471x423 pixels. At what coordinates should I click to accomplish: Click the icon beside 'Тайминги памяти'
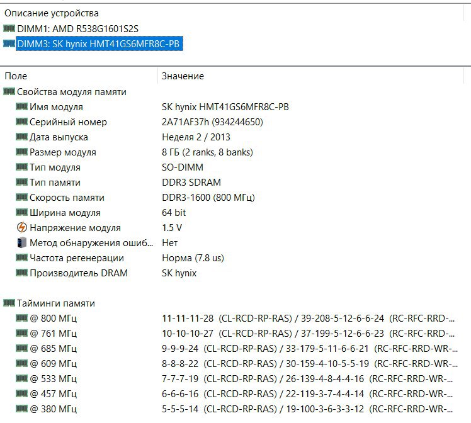pos(9,303)
